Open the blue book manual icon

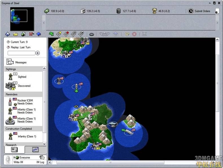[x=39, y=34]
